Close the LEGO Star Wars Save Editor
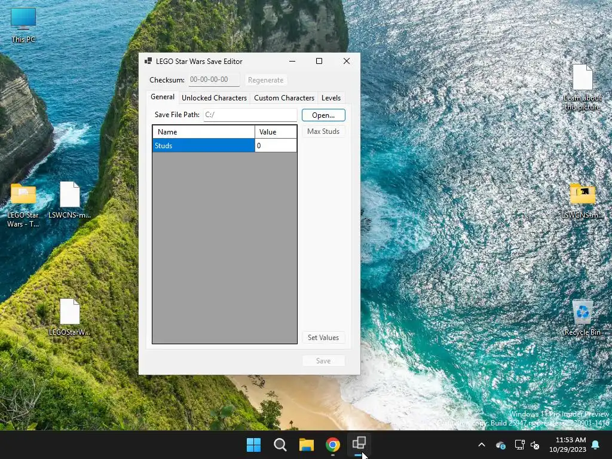The width and height of the screenshot is (612, 459). [346, 61]
